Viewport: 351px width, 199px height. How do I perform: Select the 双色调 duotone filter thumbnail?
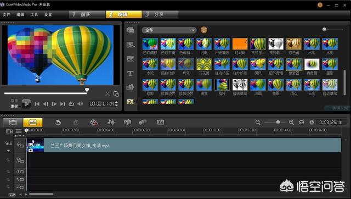(x=294, y=44)
